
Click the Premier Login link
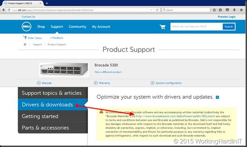click(x=227, y=17)
